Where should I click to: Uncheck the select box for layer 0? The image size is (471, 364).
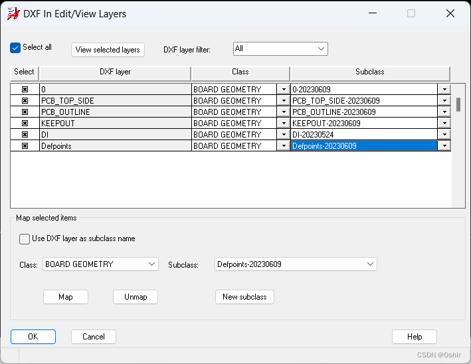[25, 90]
